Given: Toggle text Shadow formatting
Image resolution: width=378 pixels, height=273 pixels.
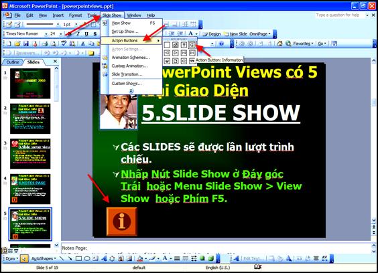Looking at the screenshot, I should pyautogui.click(x=95, y=34).
